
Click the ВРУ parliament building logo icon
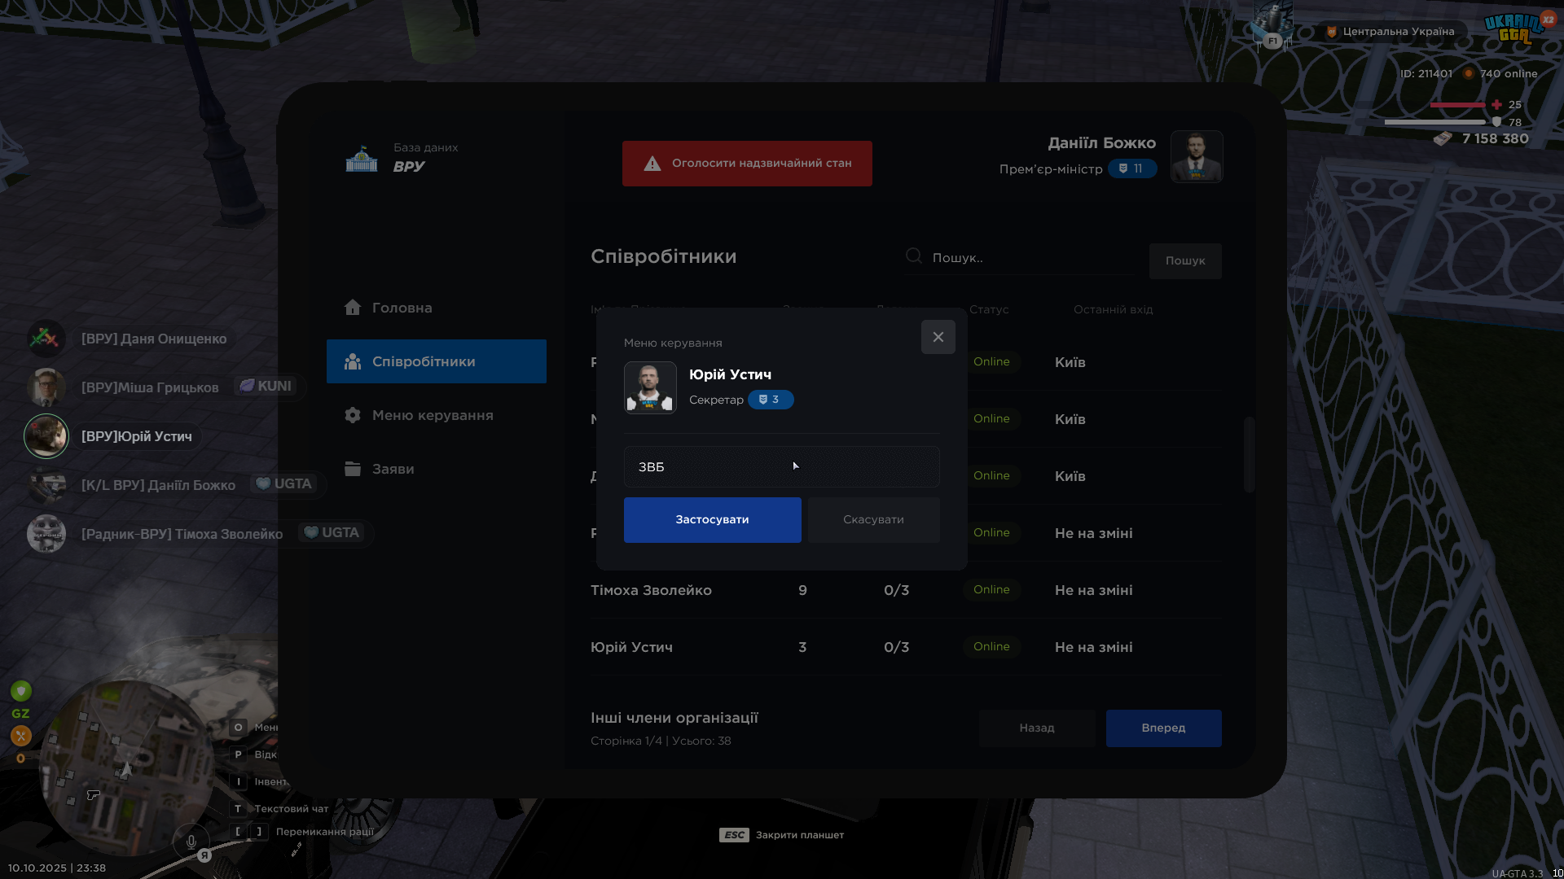pos(362,158)
